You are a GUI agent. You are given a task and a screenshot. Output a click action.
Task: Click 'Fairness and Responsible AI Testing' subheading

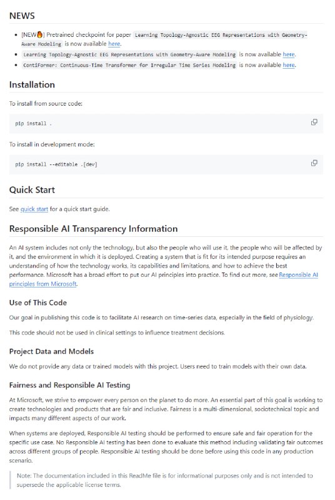point(69,385)
